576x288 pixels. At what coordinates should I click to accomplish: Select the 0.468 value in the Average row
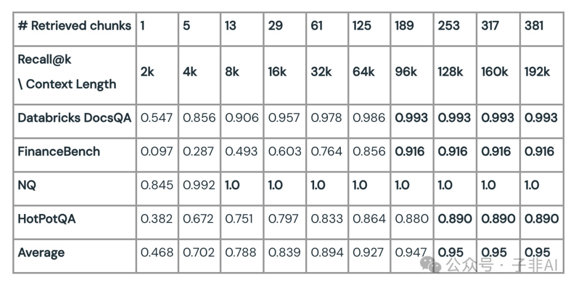(x=157, y=253)
